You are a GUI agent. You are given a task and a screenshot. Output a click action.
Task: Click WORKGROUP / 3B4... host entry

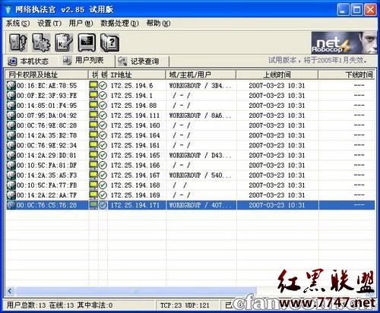[x=200, y=86]
